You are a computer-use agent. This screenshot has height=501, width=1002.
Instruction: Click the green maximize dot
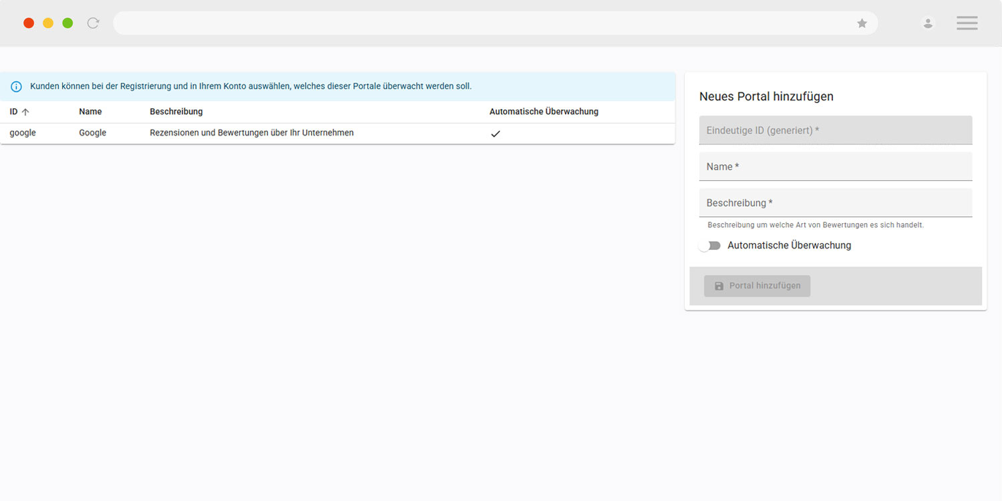click(x=67, y=23)
